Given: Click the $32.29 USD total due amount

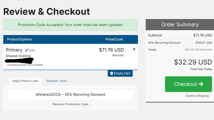Looking at the screenshot, I should coord(193,62).
